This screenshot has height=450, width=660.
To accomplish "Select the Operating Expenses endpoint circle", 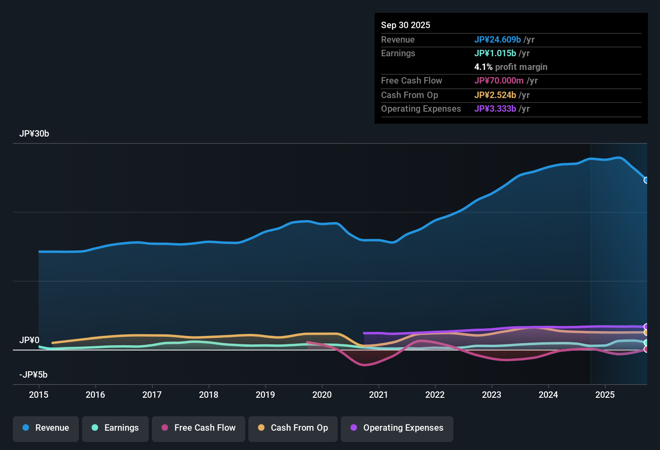I will click(646, 325).
